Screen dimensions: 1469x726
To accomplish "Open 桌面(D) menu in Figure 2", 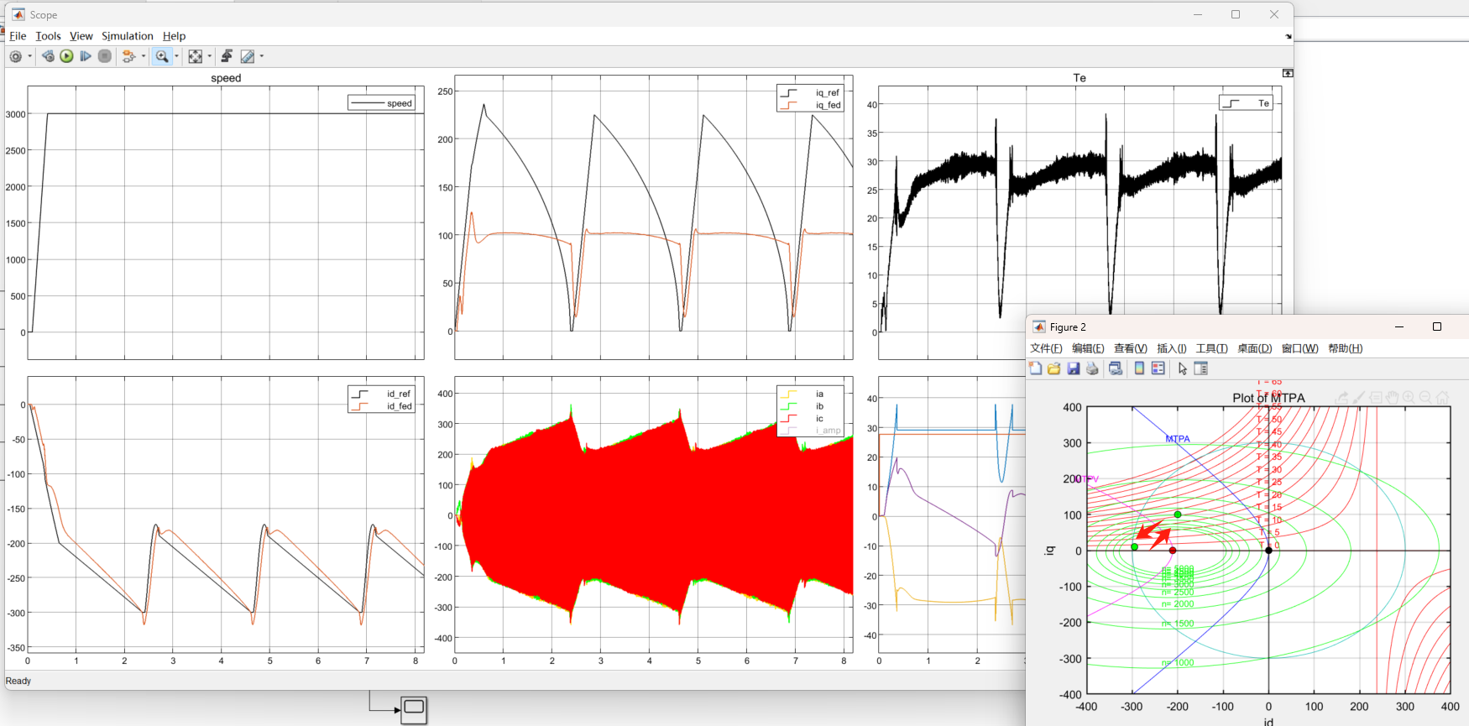I will [x=1254, y=348].
